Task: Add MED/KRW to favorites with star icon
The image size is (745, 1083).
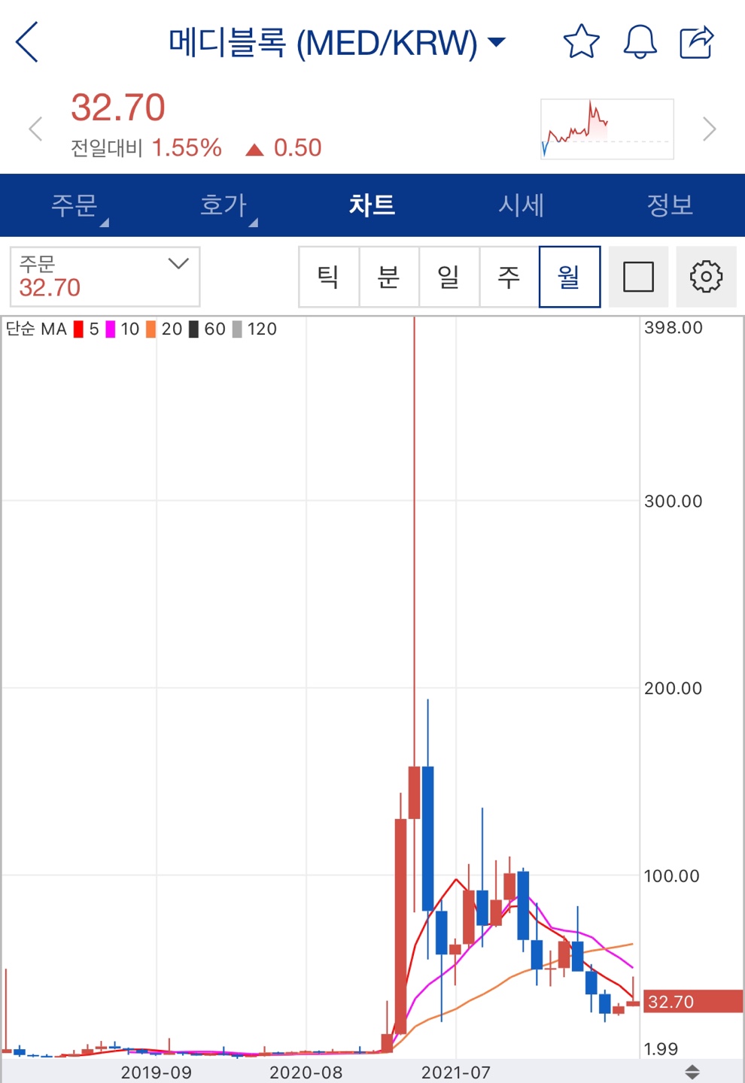Action: (x=582, y=41)
